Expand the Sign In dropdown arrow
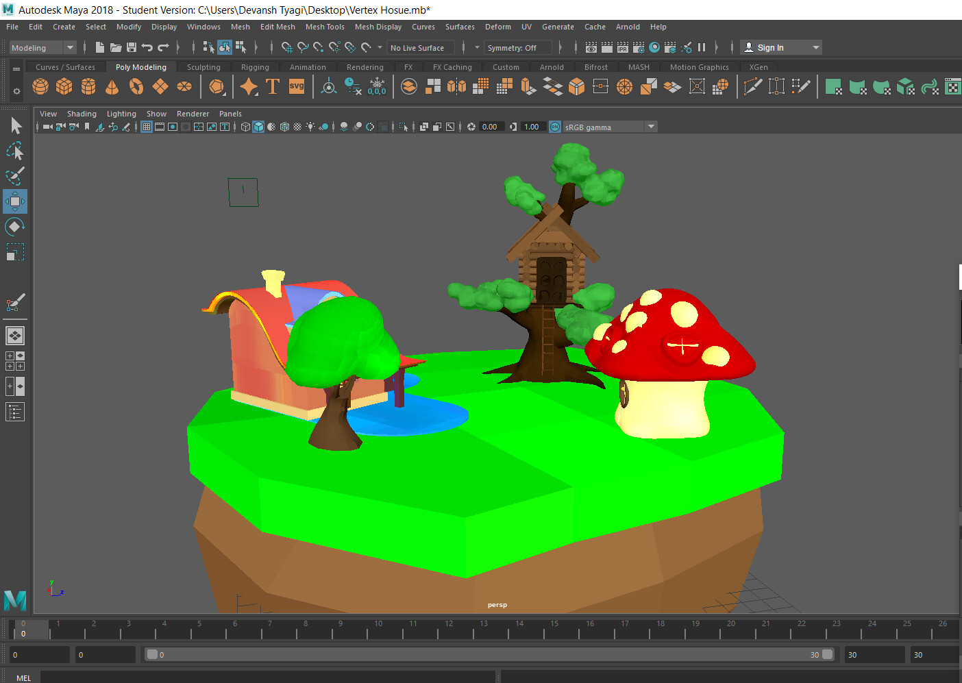Screen dimensions: 962x683 click(814, 47)
